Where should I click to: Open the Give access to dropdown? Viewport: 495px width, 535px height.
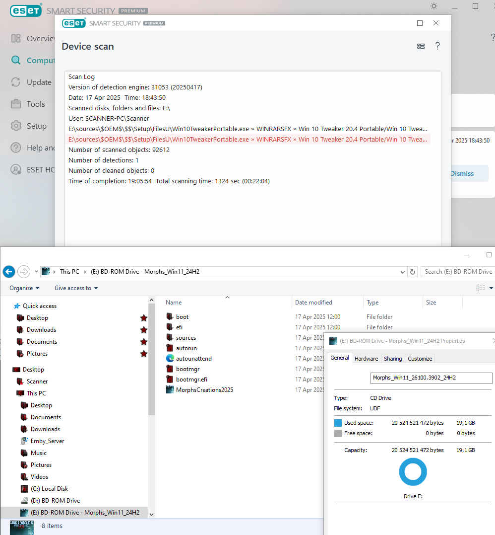[76, 288]
